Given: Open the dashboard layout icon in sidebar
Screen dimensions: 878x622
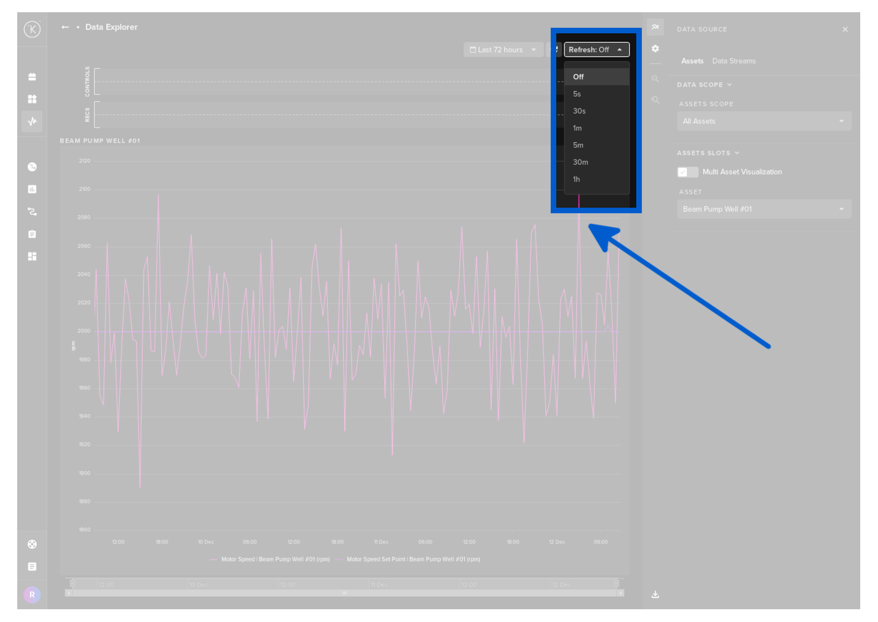Looking at the screenshot, I should click(x=32, y=257).
